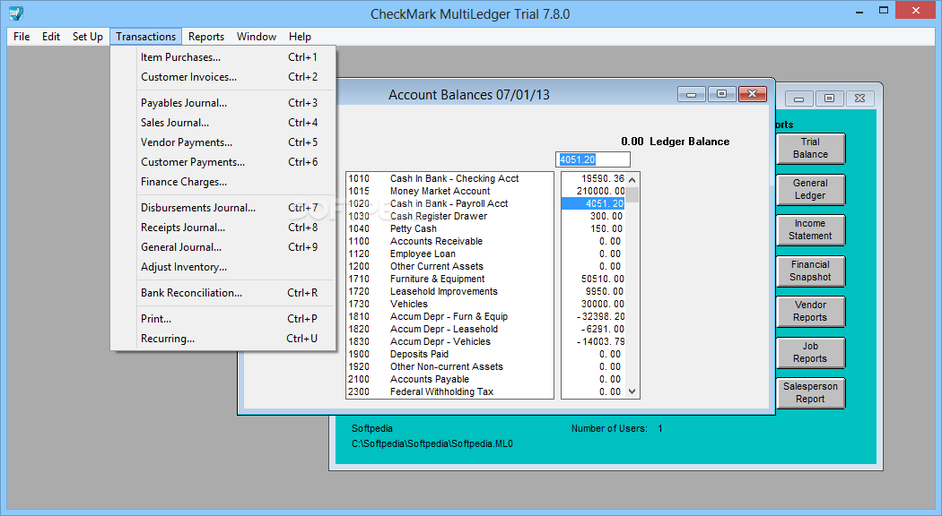942x516 pixels.
Task: Open the Job Reports button
Action: point(810,353)
